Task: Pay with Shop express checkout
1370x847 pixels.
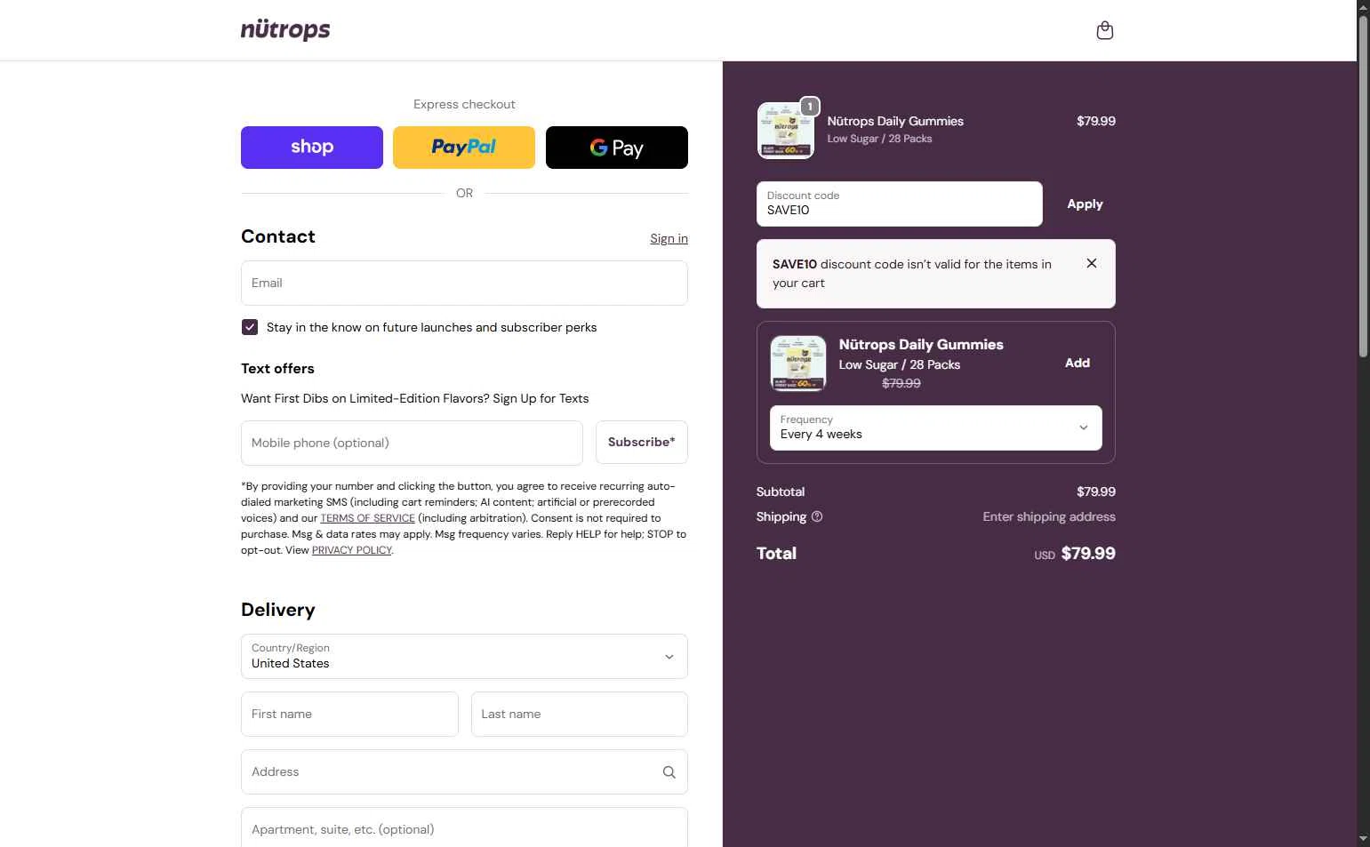Action: click(312, 148)
